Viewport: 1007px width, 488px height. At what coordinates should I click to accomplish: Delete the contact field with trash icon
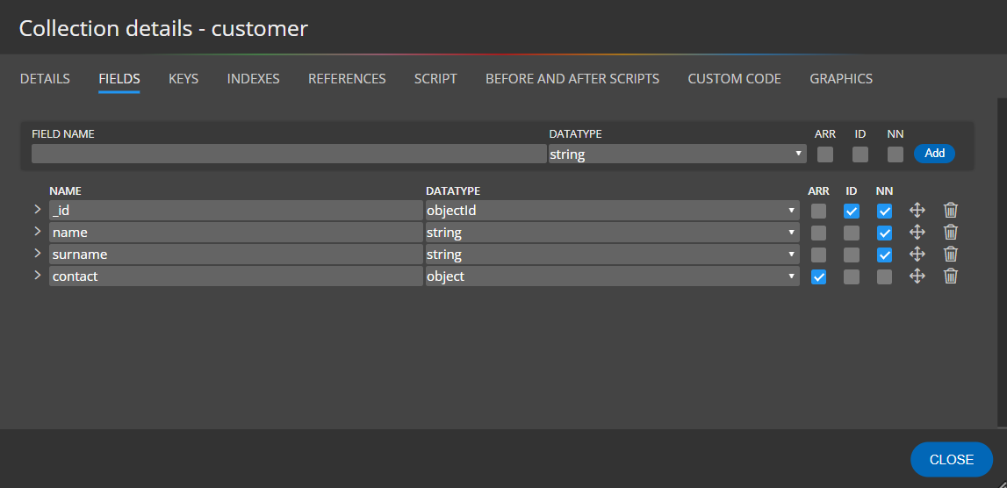click(x=950, y=276)
